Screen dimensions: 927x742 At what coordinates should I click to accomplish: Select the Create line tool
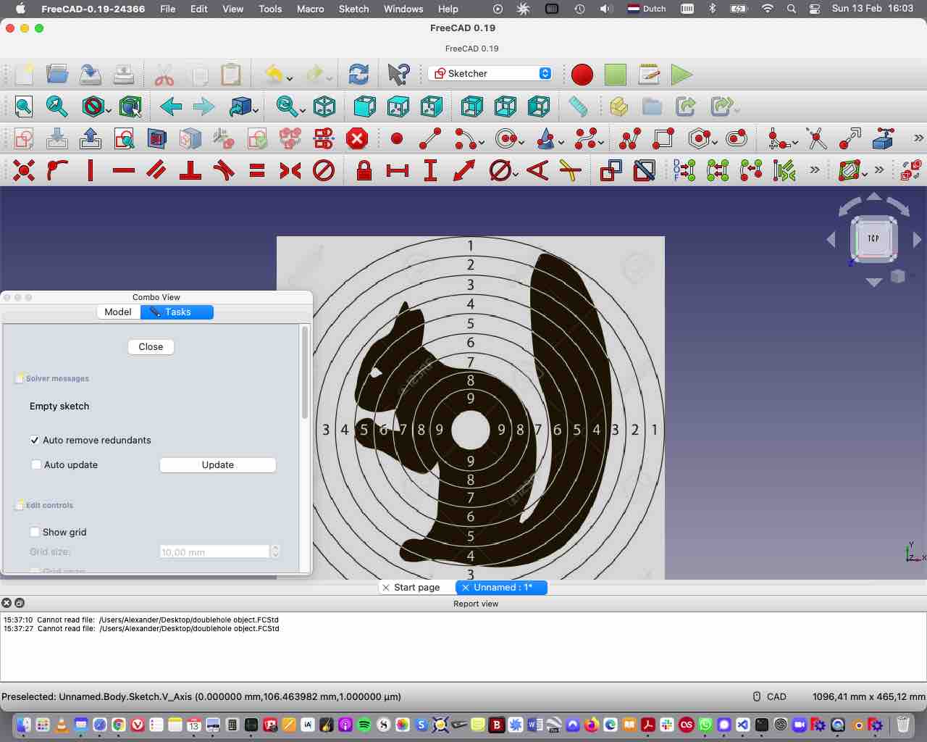pyautogui.click(x=430, y=138)
